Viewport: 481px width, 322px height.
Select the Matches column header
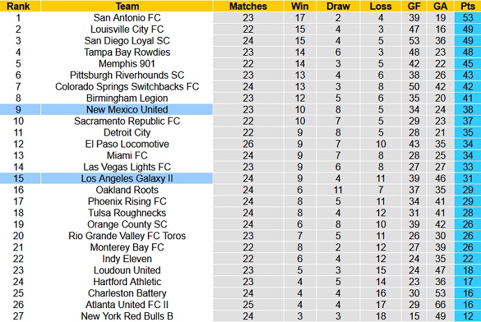248,6
